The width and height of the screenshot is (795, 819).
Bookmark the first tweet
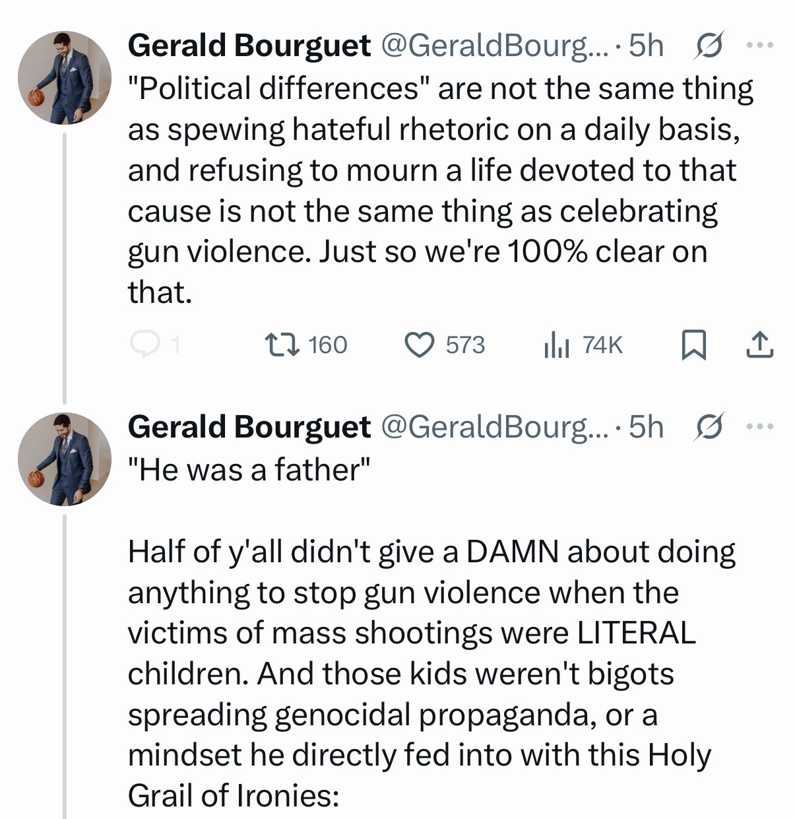click(x=694, y=345)
